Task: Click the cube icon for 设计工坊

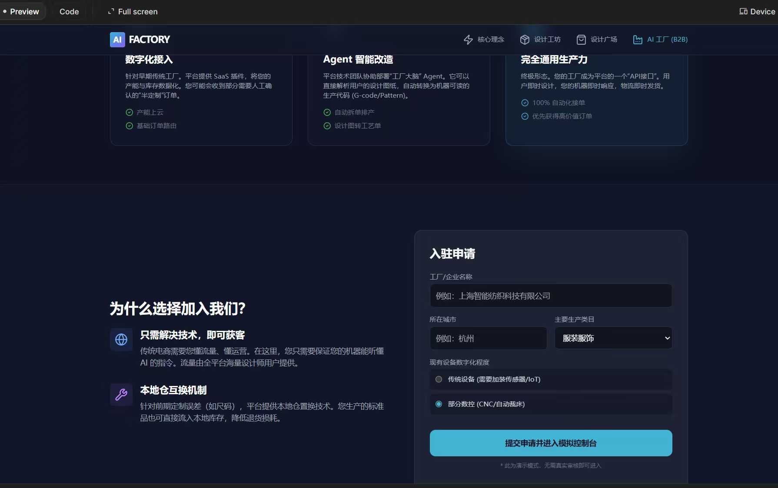Action: point(525,40)
